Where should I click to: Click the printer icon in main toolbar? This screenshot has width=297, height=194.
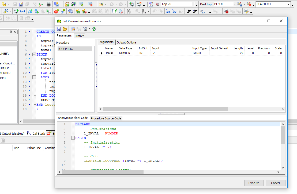49,4
